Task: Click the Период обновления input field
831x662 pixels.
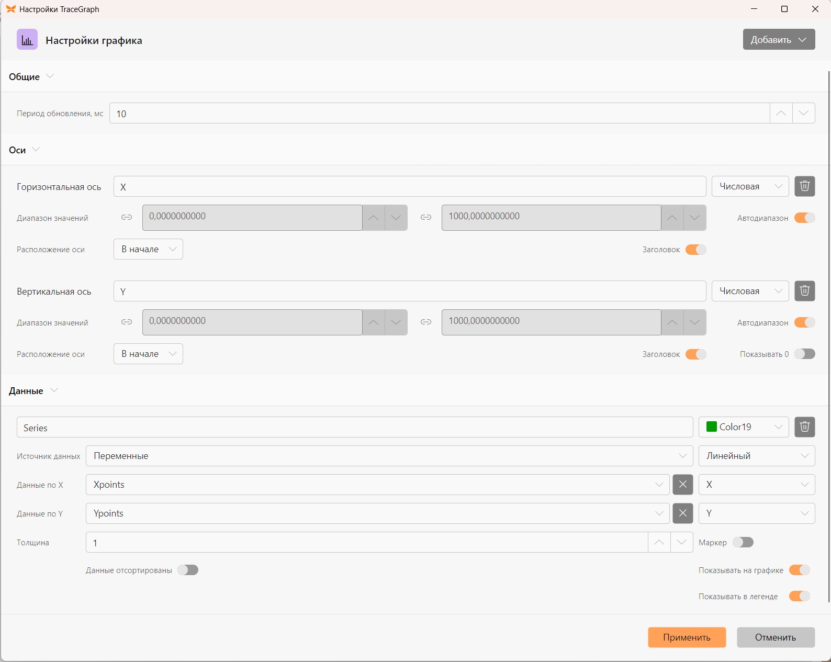Action: pyautogui.click(x=440, y=113)
